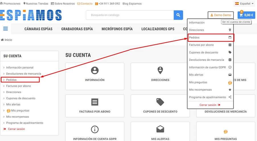Click the Búsqueda en catálogo search field

click(130, 15)
